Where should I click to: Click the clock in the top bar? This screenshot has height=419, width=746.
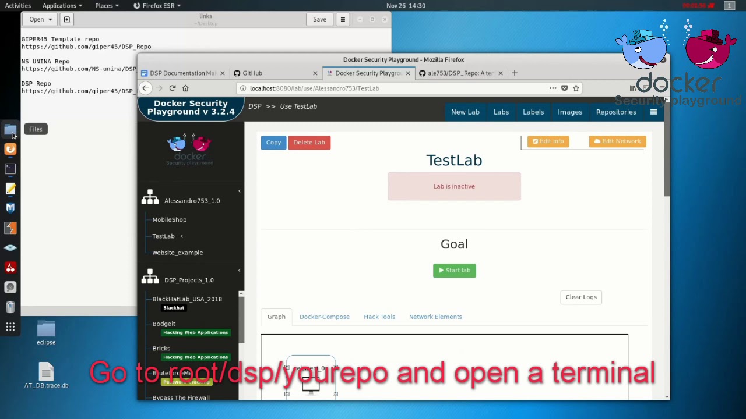tap(406, 5)
